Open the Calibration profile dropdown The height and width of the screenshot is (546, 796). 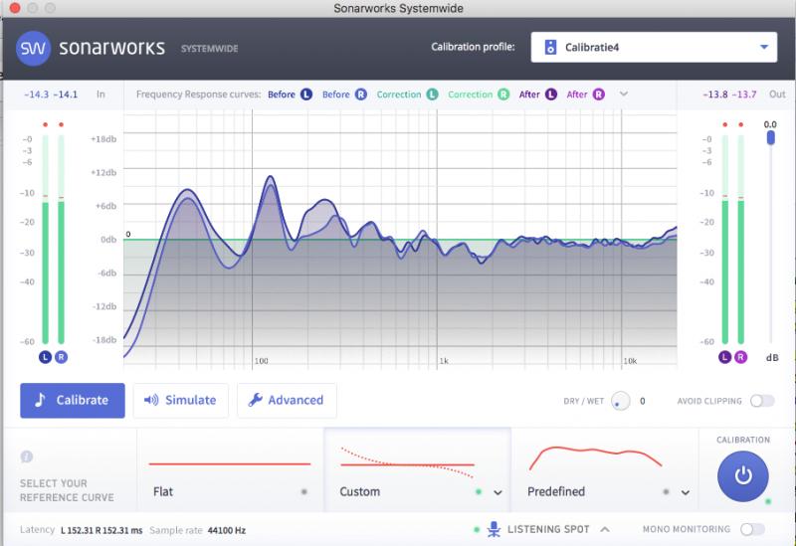click(654, 47)
